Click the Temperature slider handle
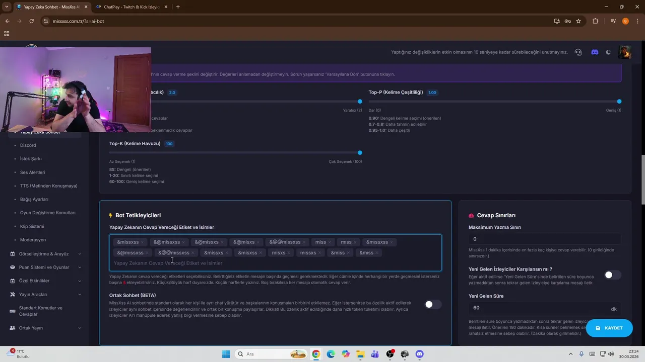This screenshot has width=645, height=362. 360,102
